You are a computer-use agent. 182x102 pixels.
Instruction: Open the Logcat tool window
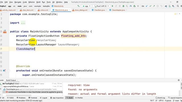(x=44, y=98)
